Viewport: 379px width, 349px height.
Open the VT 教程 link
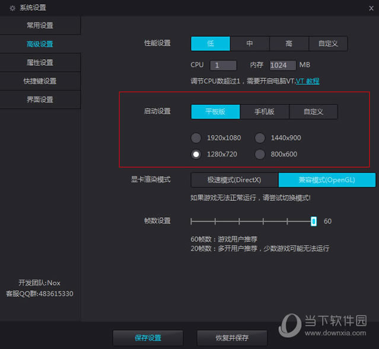point(308,81)
